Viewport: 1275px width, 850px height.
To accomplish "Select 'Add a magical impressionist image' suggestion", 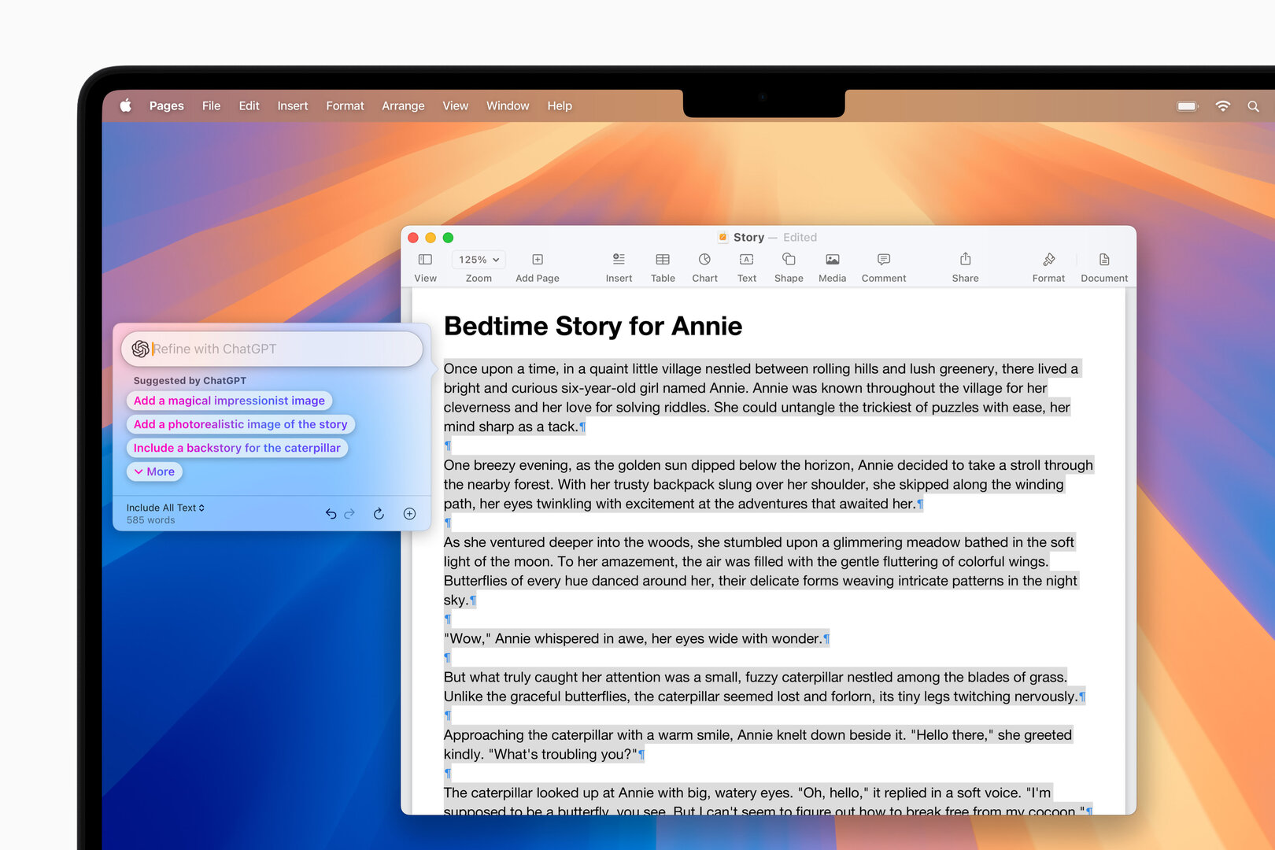I will point(229,401).
